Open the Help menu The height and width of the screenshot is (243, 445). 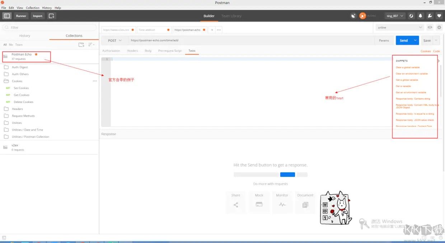[x=58, y=8]
